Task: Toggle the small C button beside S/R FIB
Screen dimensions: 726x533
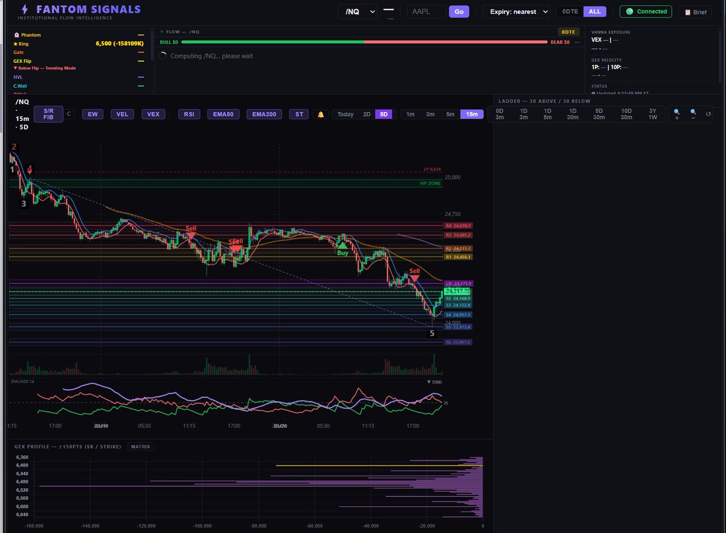Action: pyautogui.click(x=69, y=114)
